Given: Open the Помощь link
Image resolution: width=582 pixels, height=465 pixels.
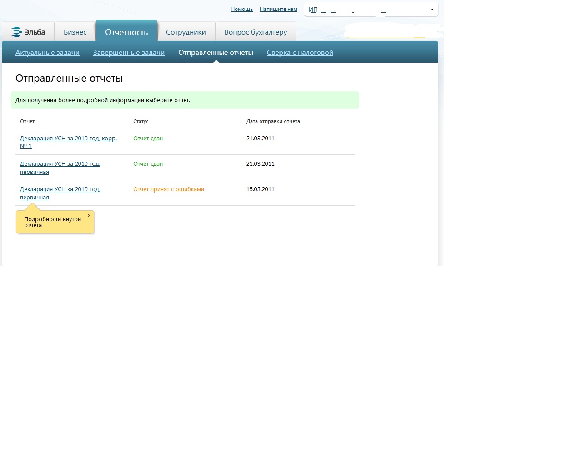Looking at the screenshot, I should coord(241,9).
